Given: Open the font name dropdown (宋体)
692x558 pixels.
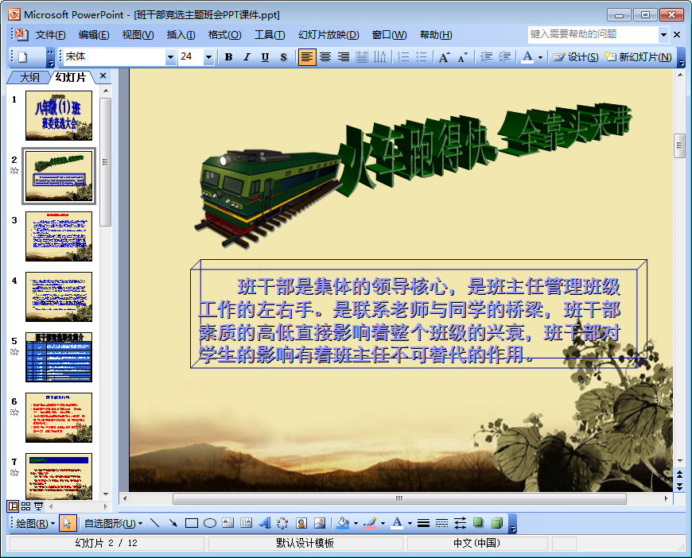Looking at the screenshot, I should coord(170,57).
